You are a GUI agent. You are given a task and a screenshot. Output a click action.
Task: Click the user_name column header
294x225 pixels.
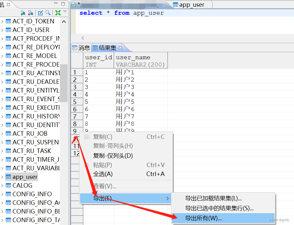141,60
